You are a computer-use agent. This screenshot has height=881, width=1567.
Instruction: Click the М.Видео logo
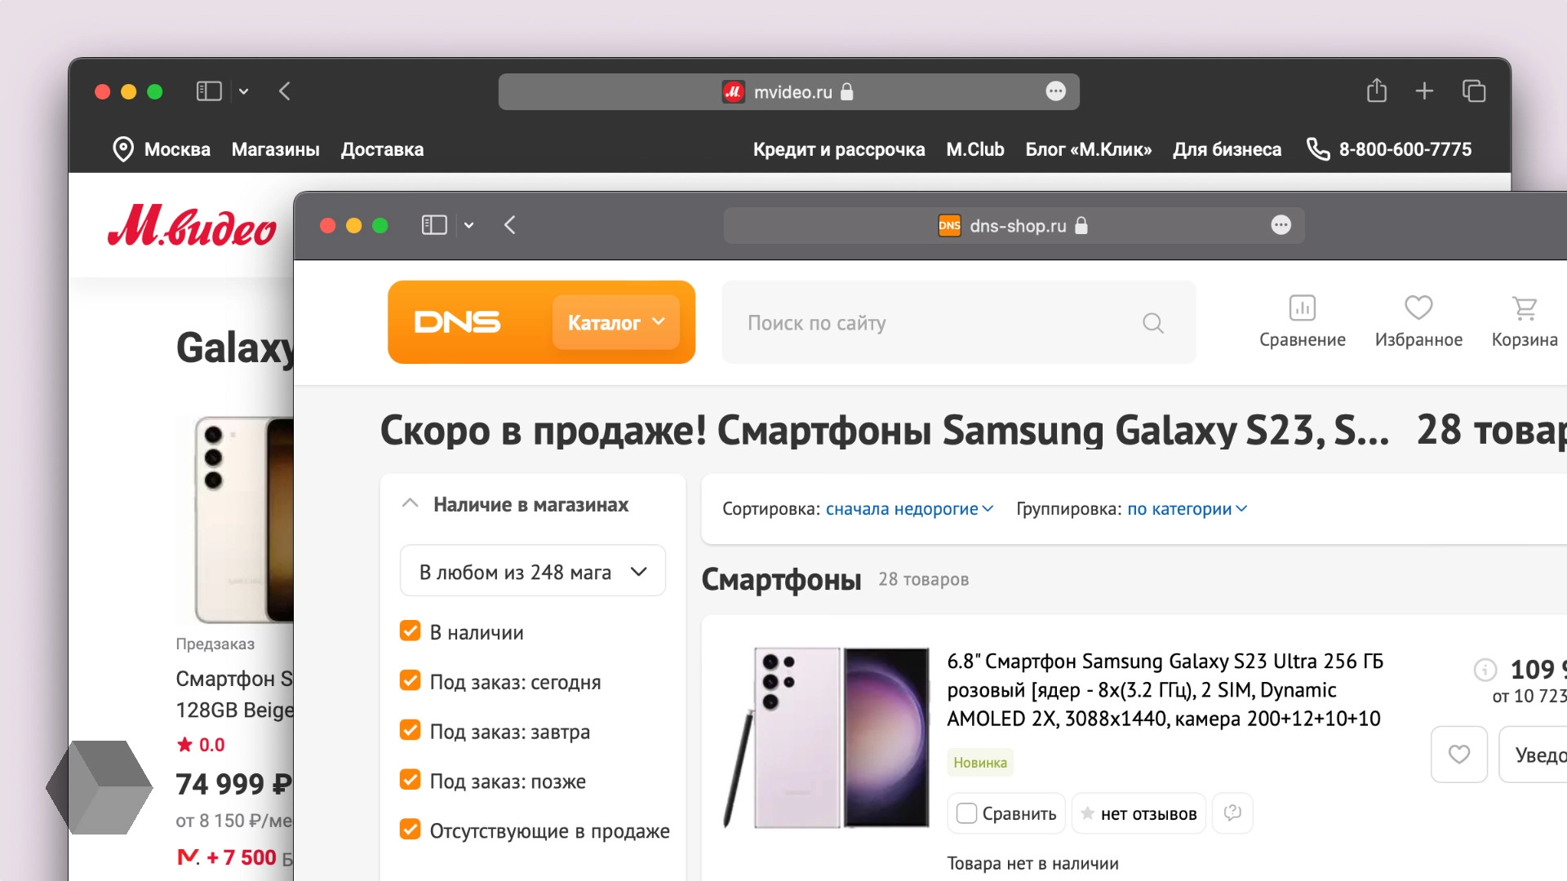(193, 226)
